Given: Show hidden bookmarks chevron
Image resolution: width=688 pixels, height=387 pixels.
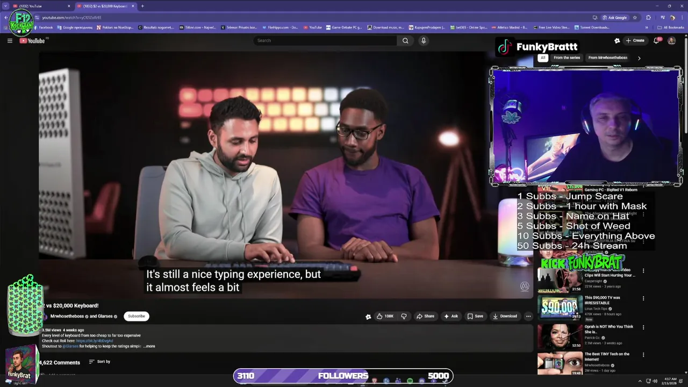Looking at the screenshot, I should 647,27.
